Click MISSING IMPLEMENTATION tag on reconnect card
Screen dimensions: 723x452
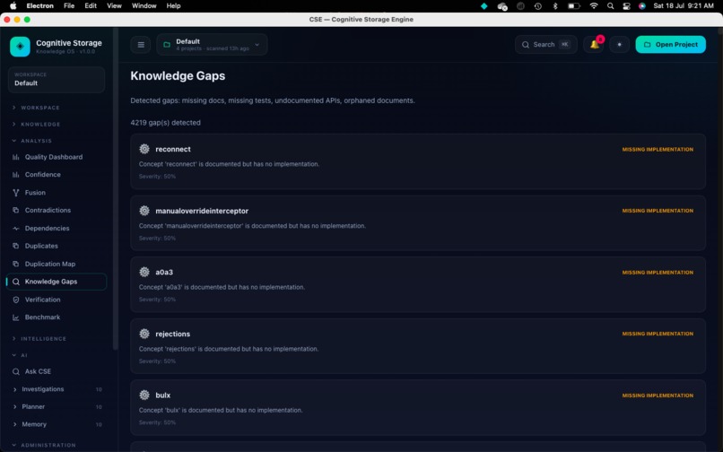658,150
